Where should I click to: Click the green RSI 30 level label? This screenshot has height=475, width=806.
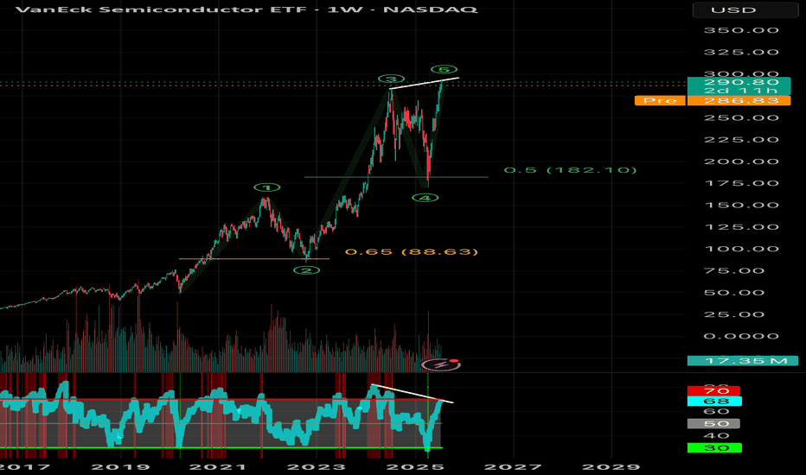click(714, 447)
